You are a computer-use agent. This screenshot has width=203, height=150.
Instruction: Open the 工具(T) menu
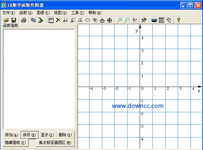coord(77,13)
